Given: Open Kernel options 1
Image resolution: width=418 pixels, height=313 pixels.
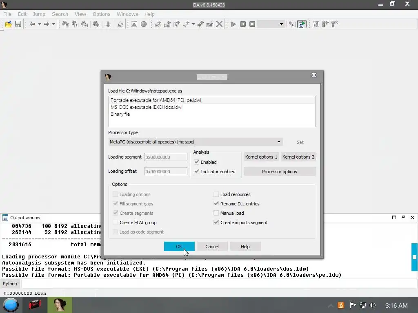Looking at the screenshot, I should 261,157.
